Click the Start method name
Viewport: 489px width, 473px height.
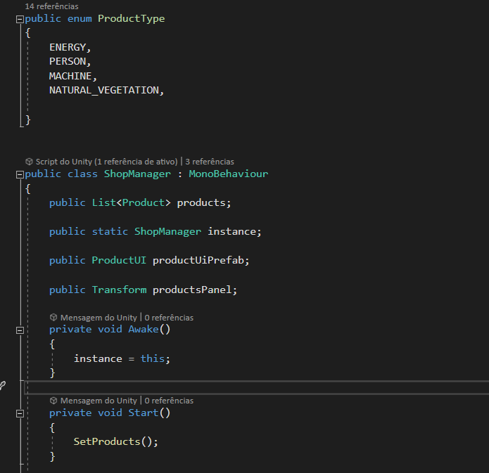(x=144, y=413)
